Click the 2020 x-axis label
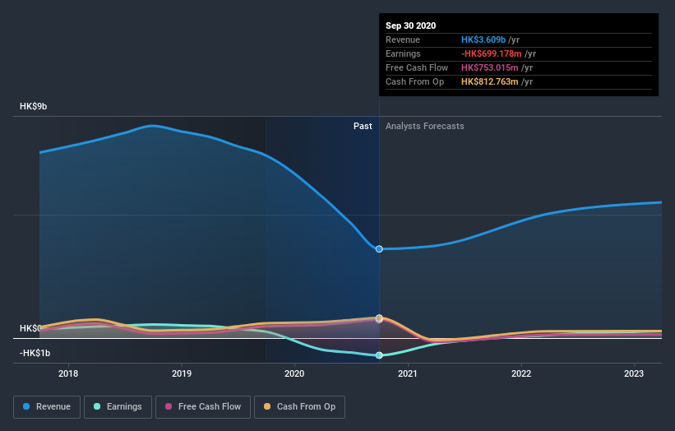 pyautogui.click(x=294, y=373)
